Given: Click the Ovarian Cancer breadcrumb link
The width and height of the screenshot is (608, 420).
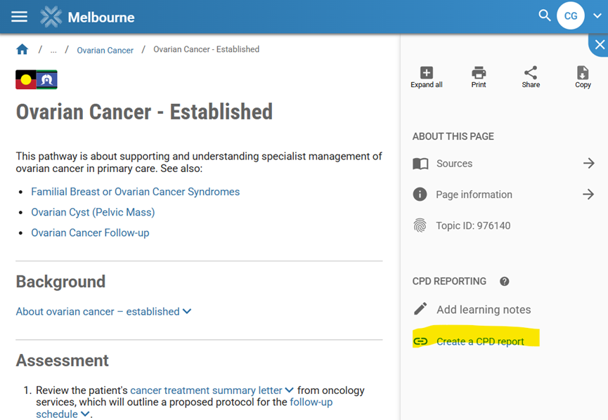Looking at the screenshot, I should click(105, 50).
